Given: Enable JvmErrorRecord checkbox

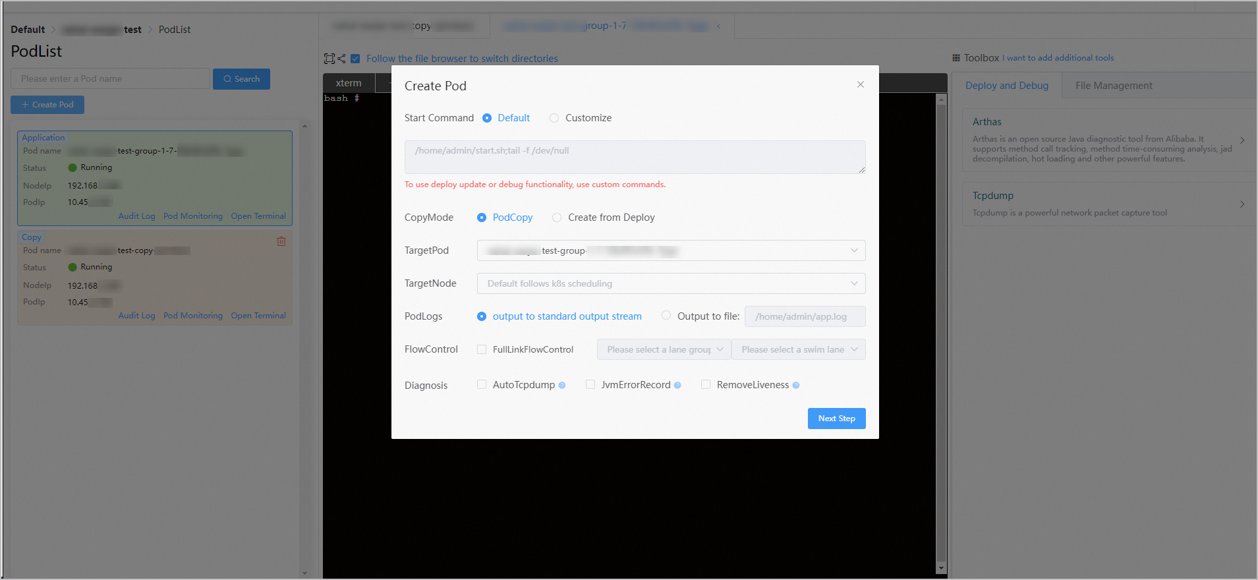Looking at the screenshot, I should coord(590,384).
